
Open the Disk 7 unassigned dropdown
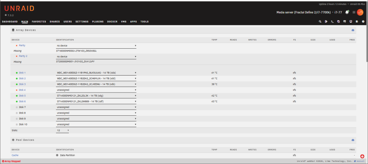[96, 107]
